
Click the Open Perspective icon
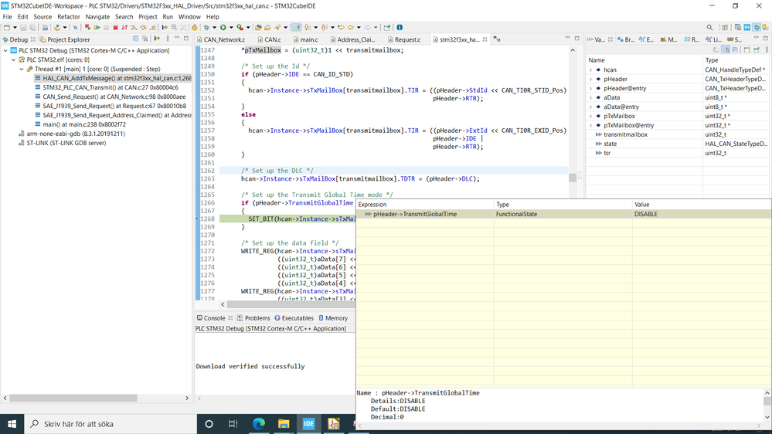tap(725, 28)
